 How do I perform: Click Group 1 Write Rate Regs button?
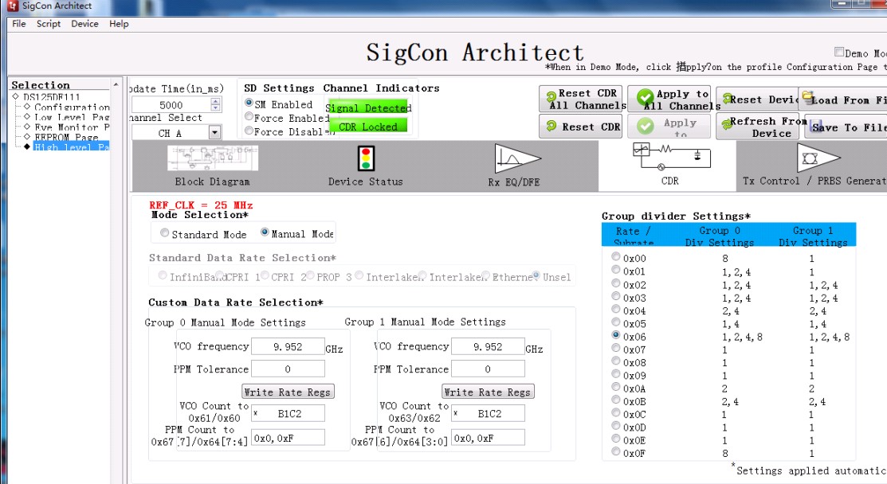489,392
